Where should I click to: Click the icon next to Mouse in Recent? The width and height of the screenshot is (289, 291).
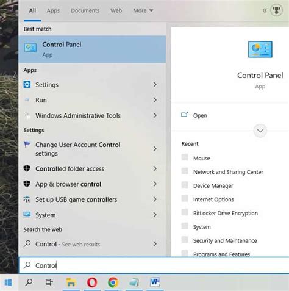185,157
